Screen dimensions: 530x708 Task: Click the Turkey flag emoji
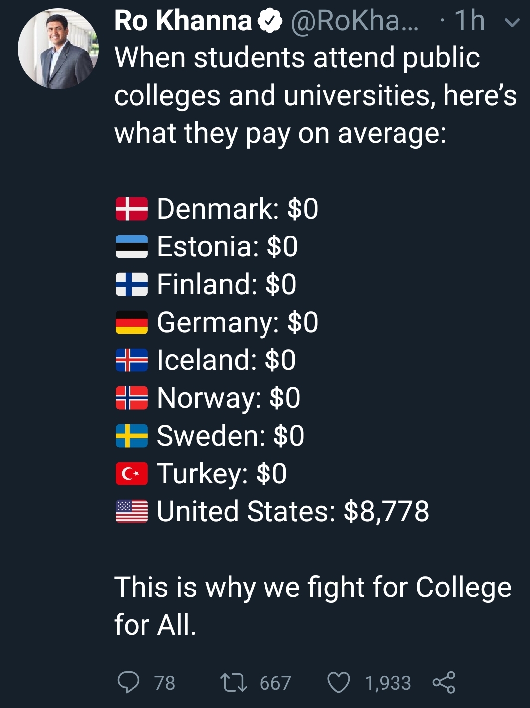pyautogui.click(x=131, y=474)
